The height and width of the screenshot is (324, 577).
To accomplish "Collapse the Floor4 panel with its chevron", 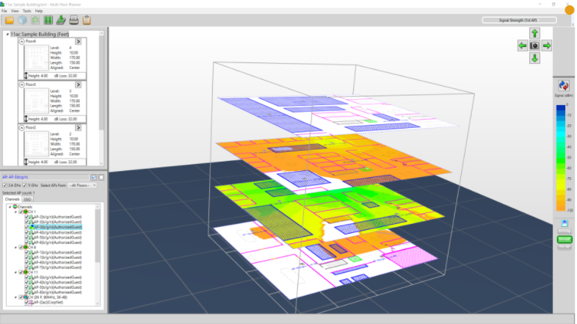I will pos(21,43).
